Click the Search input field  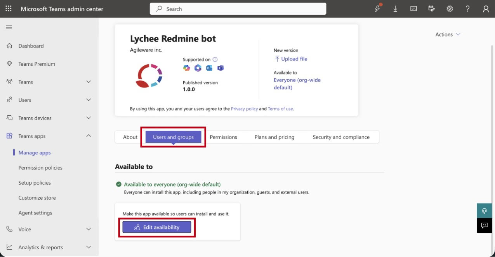click(238, 9)
